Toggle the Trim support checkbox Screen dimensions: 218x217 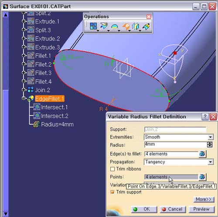(112, 192)
